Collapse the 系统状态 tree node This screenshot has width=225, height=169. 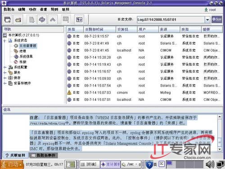[5, 41]
